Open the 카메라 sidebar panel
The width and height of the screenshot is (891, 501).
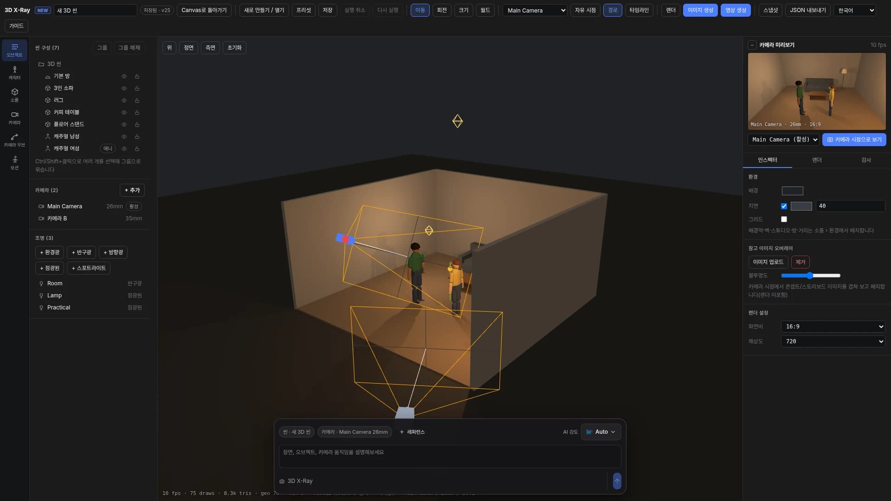pyautogui.click(x=14, y=118)
